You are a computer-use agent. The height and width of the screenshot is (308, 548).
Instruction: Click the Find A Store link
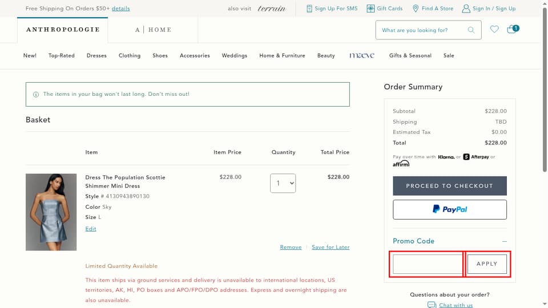tap(437, 9)
